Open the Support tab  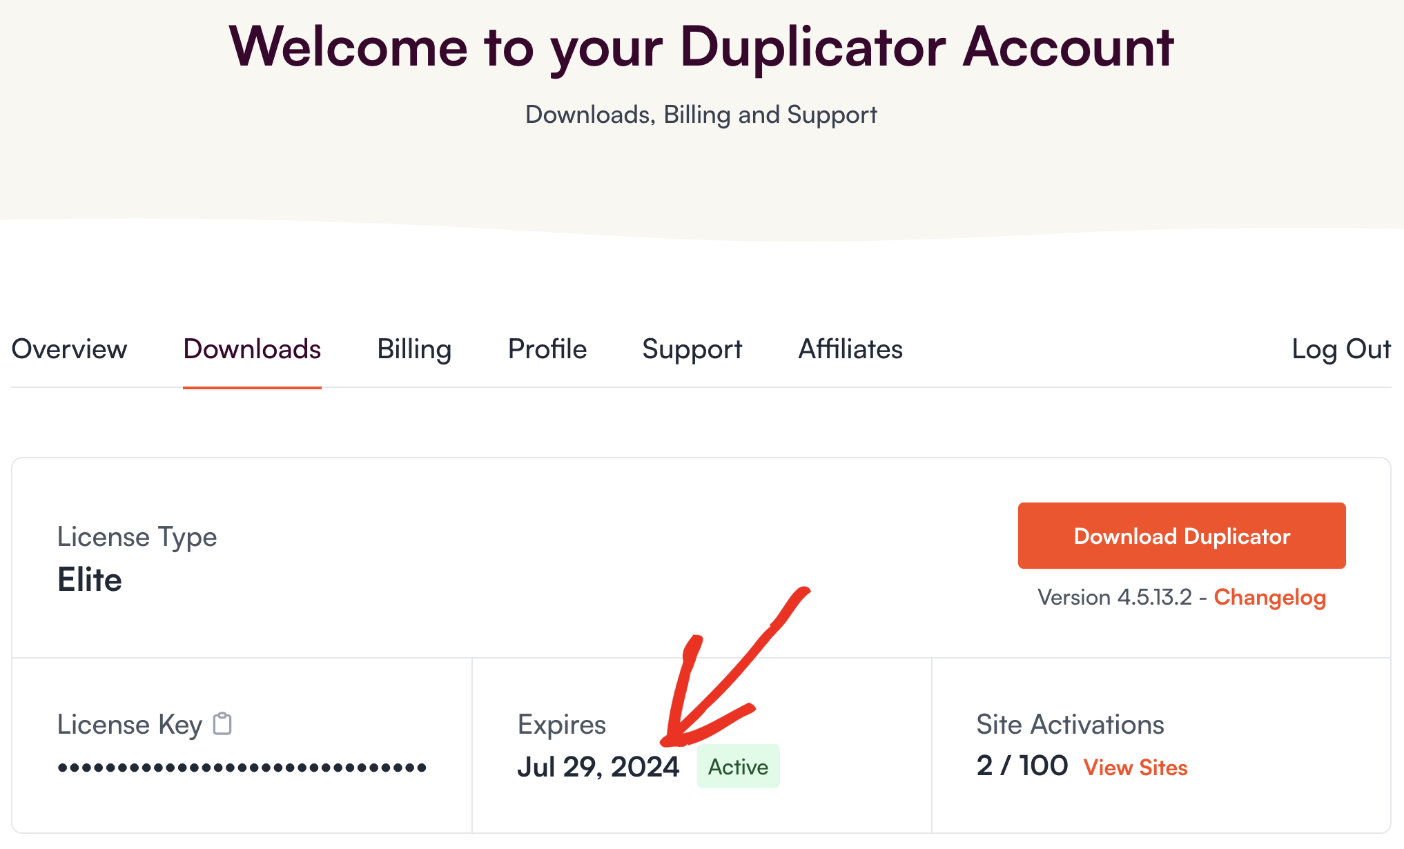click(x=692, y=350)
